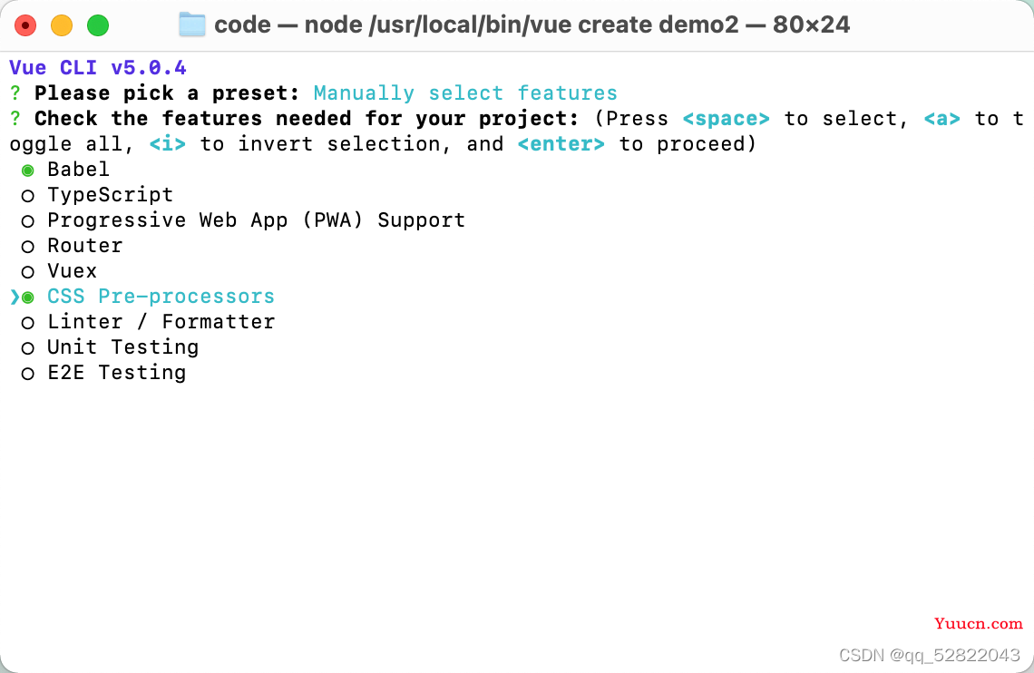The width and height of the screenshot is (1034, 673).
Task: Click the "Vuex" option text
Action: click(x=73, y=271)
